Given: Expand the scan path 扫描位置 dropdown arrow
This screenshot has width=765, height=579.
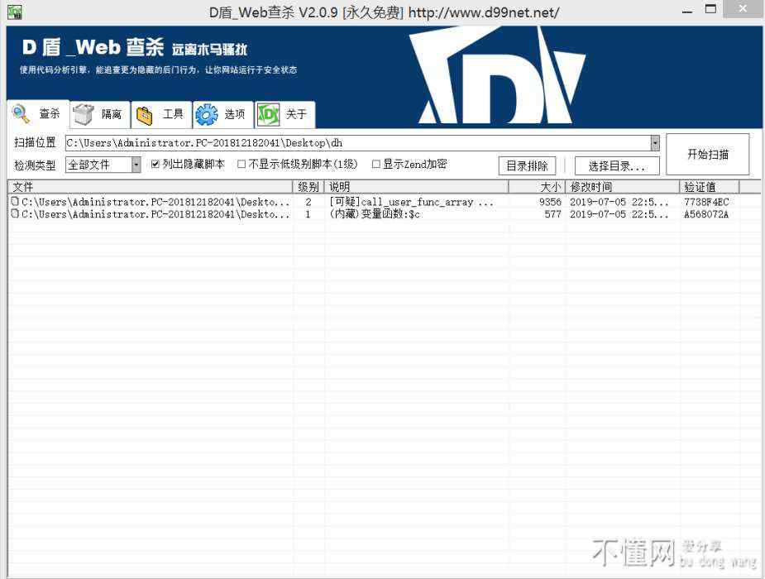Looking at the screenshot, I should (655, 143).
